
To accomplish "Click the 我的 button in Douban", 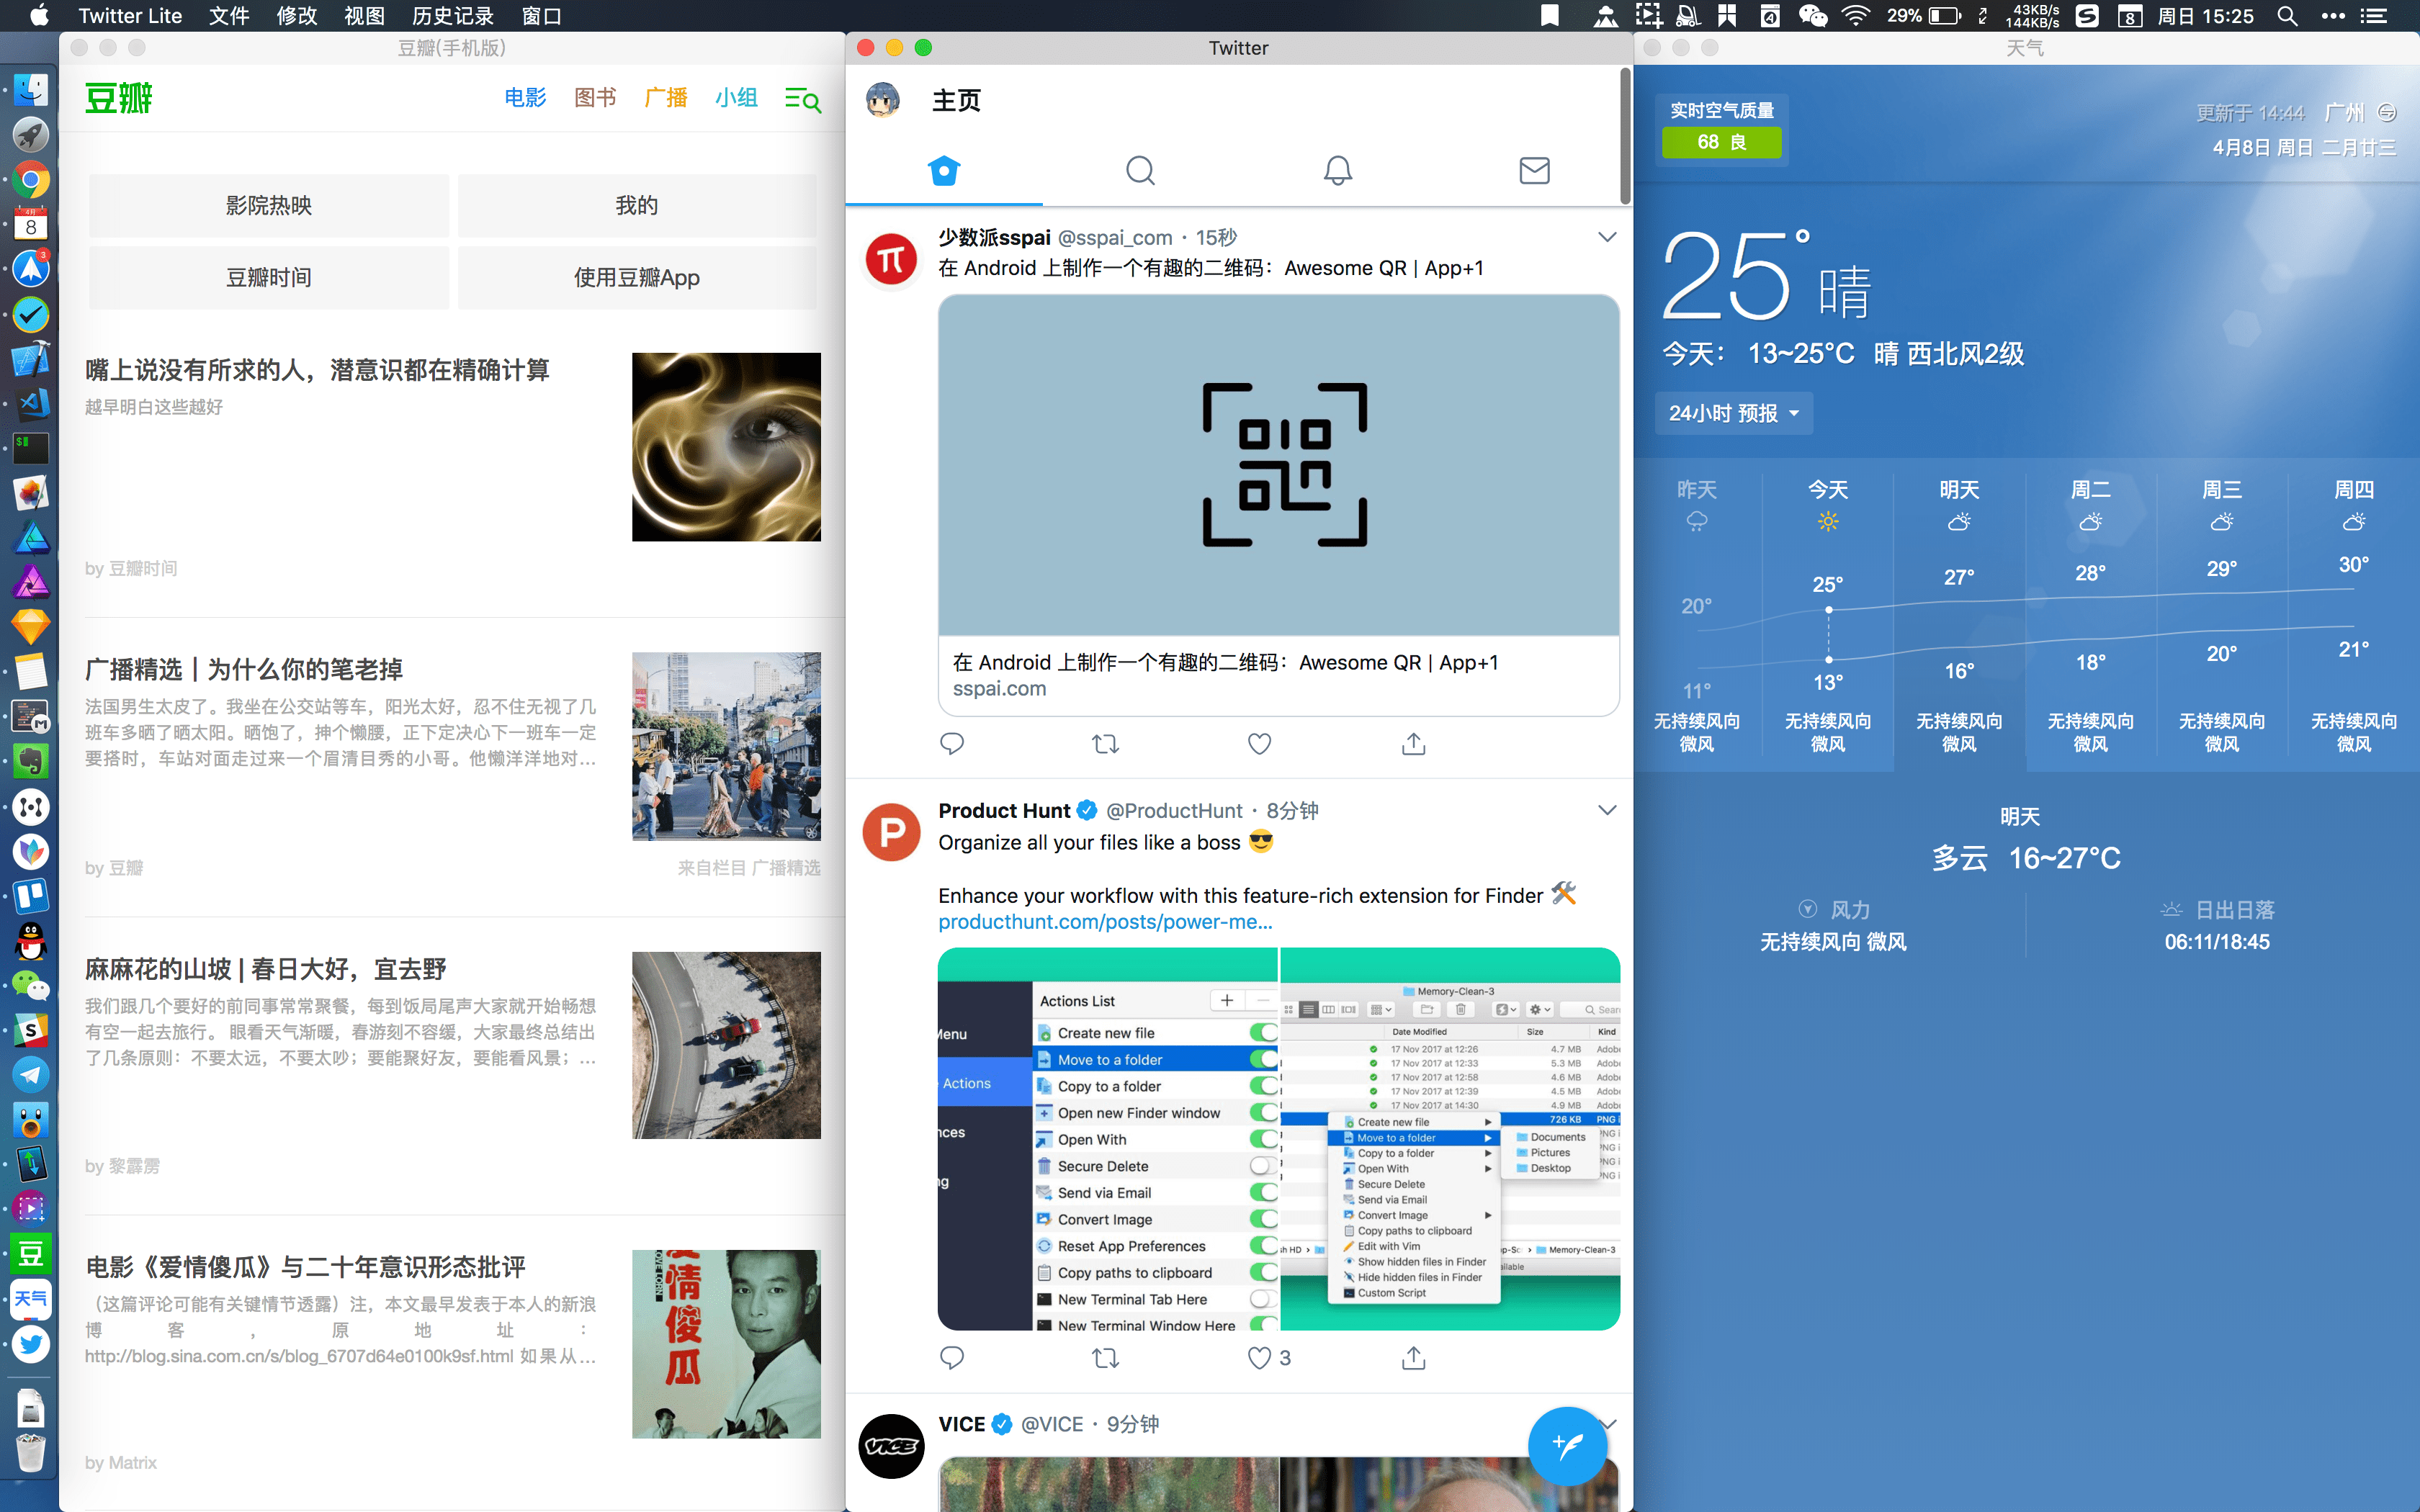I will [637, 206].
